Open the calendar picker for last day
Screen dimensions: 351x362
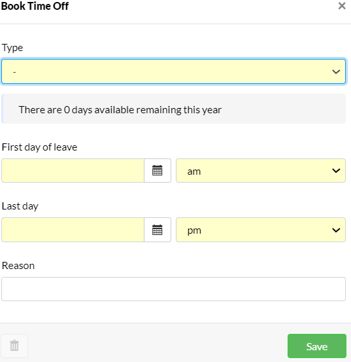pos(158,230)
